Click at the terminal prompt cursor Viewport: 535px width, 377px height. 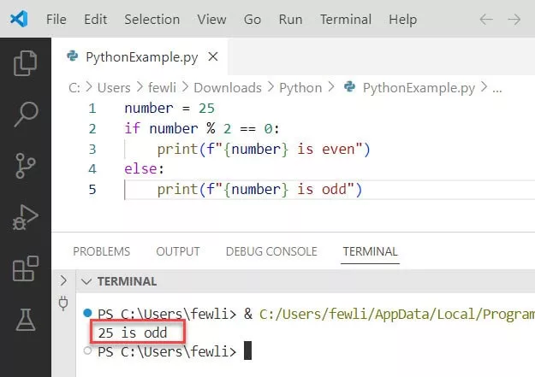(x=248, y=351)
